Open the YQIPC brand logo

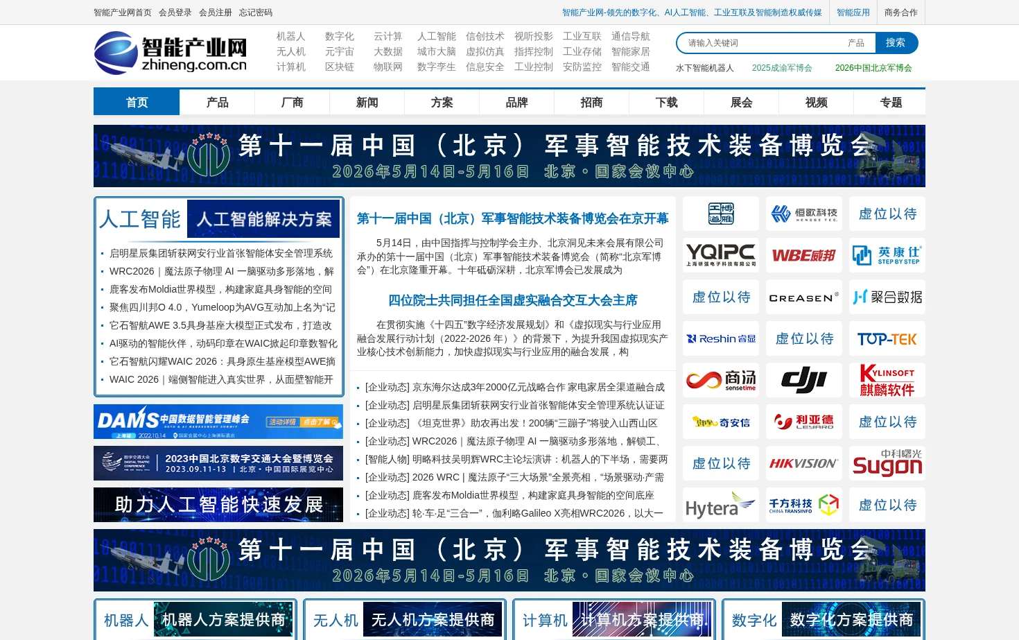pos(721,255)
